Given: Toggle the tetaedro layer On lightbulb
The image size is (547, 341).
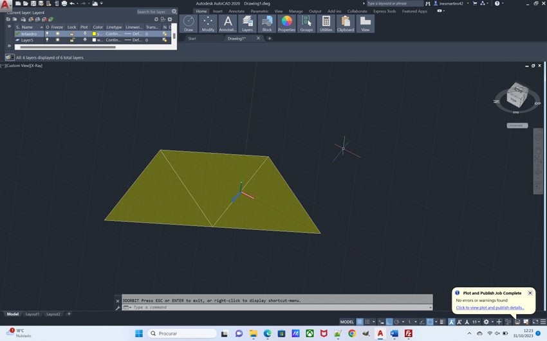Looking at the screenshot, I should pos(47,34).
